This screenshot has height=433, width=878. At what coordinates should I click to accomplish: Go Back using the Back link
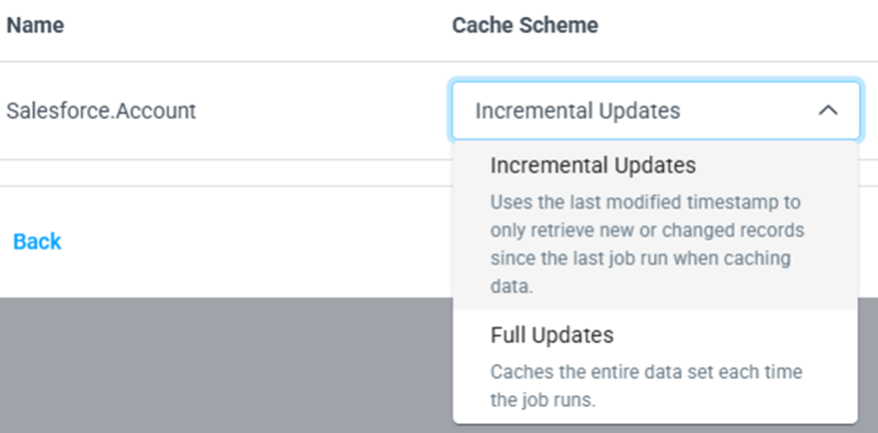pos(37,241)
